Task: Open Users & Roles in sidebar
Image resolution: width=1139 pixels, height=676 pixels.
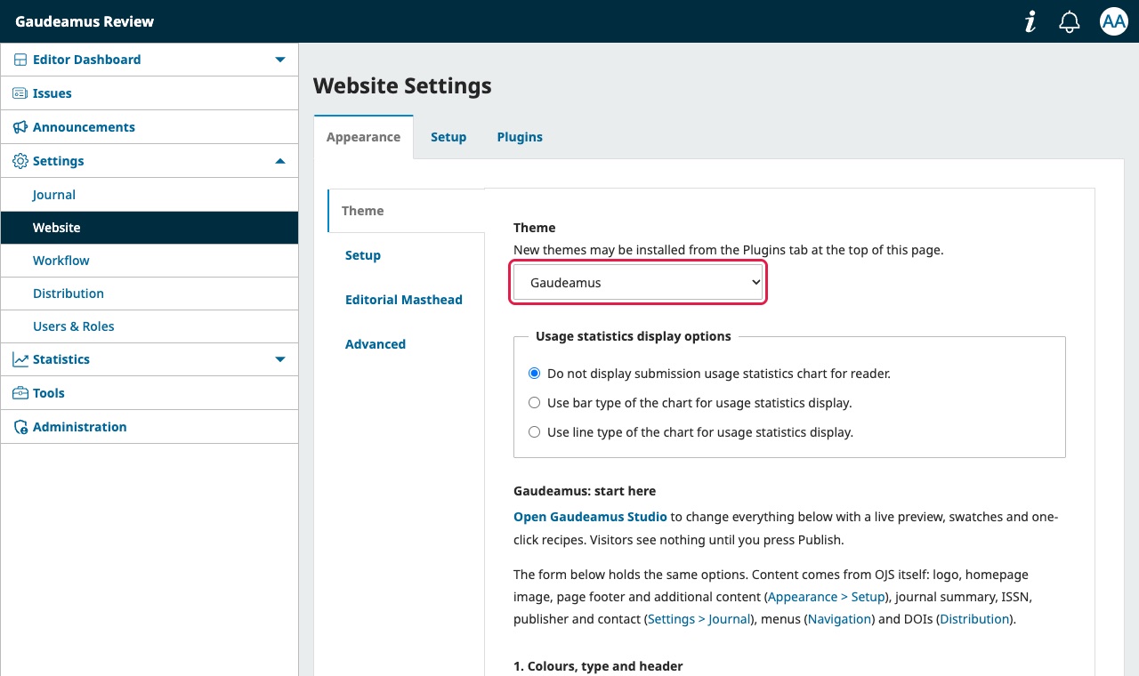Action: click(149, 326)
